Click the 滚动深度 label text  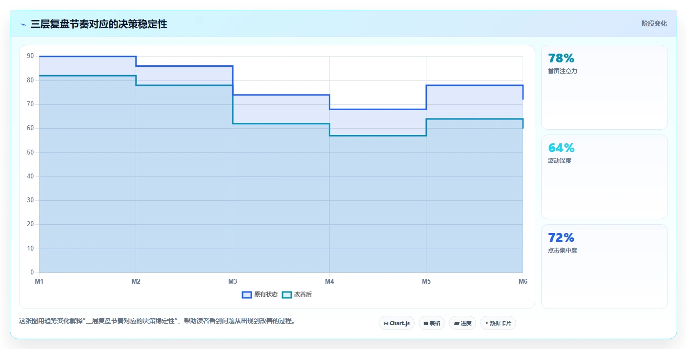(560, 161)
